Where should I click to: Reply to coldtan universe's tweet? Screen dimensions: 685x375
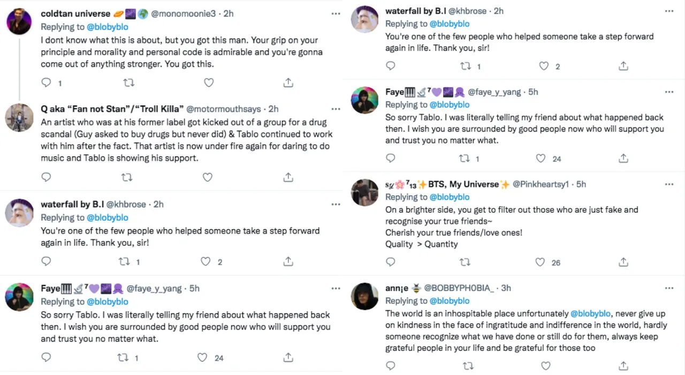[47, 82]
